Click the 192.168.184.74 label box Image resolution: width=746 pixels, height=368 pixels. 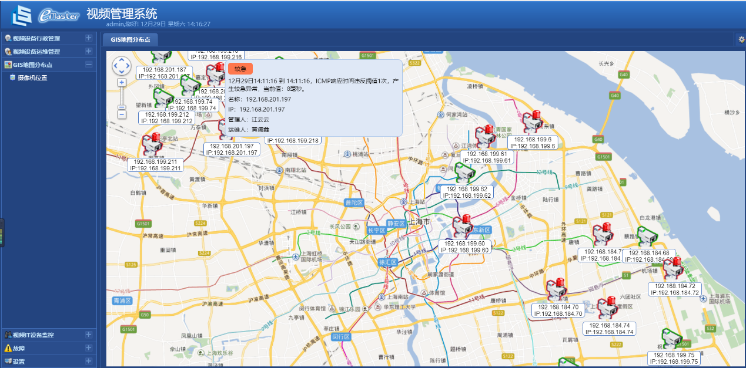(610, 329)
